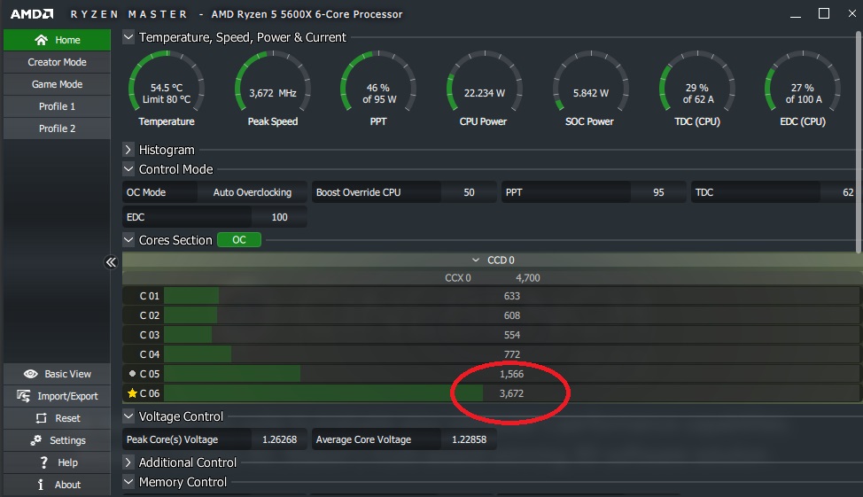The width and height of the screenshot is (863, 497).
Task: Collapse the Memory Control section
Action: click(x=128, y=482)
